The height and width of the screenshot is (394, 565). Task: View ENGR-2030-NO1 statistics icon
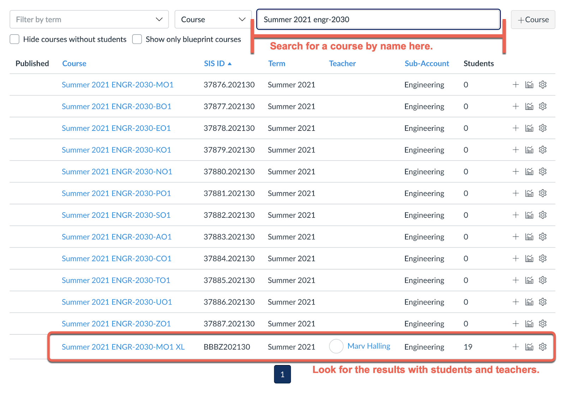click(x=529, y=171)
